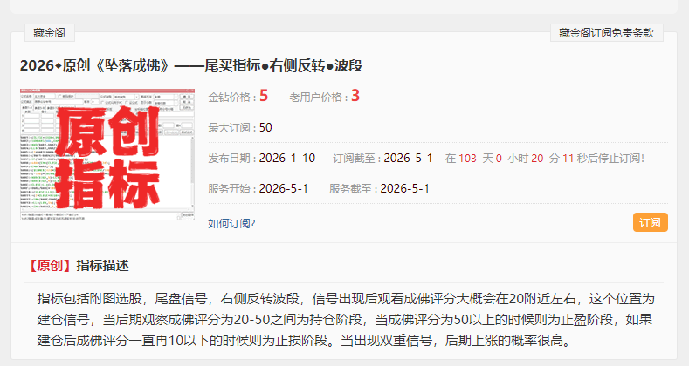The height and width of the screenshot is (366, 689).
Task: Click the 服务开始 2026-5-1 date
Action: 284,189
